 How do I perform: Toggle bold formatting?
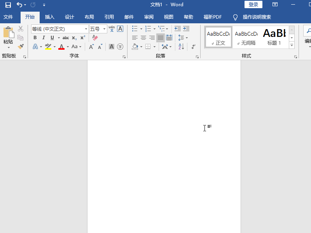click(35, 38)
